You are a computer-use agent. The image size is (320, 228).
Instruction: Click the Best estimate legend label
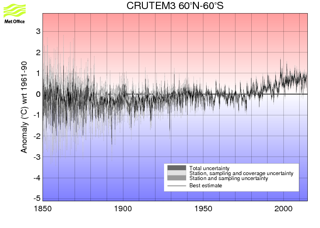coord(206,185)
